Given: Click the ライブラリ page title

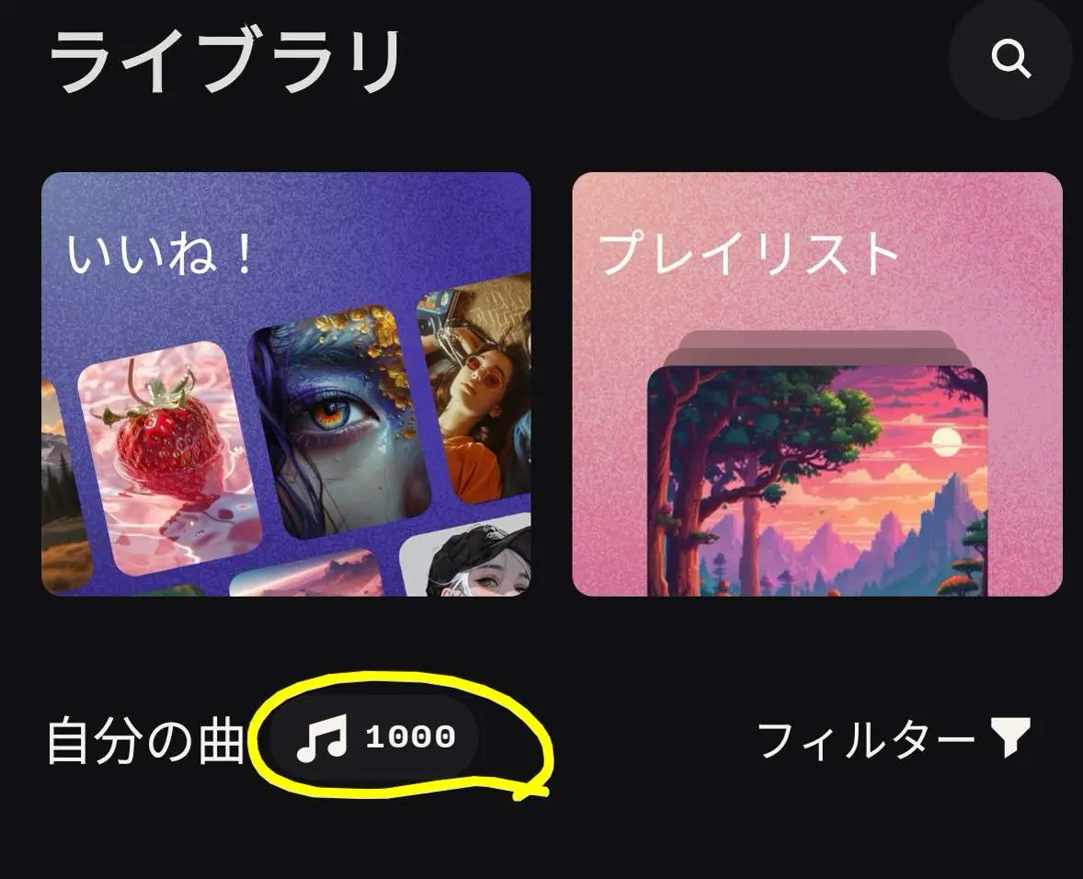Looking at the screenshot, I should [225, 61].
